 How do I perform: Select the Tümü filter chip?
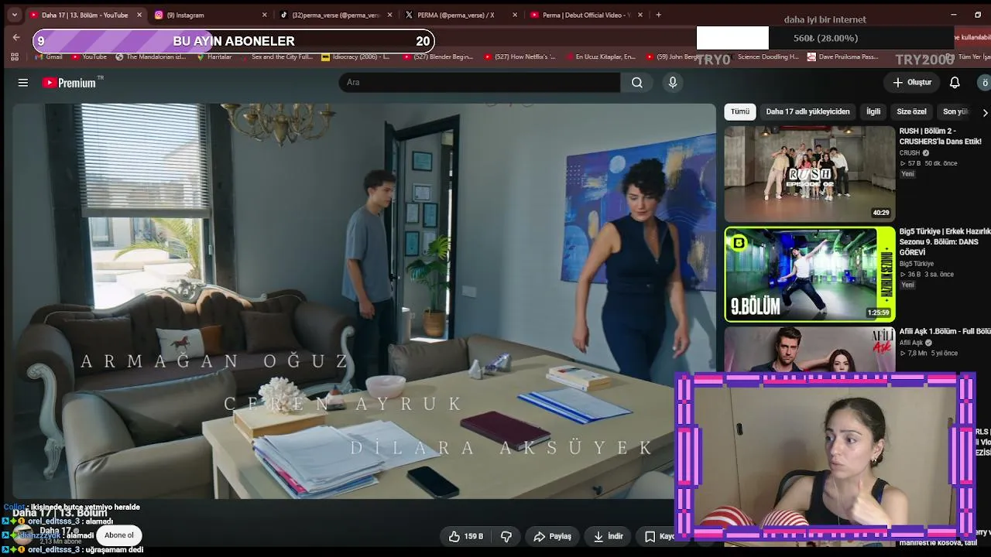point(740,112)
